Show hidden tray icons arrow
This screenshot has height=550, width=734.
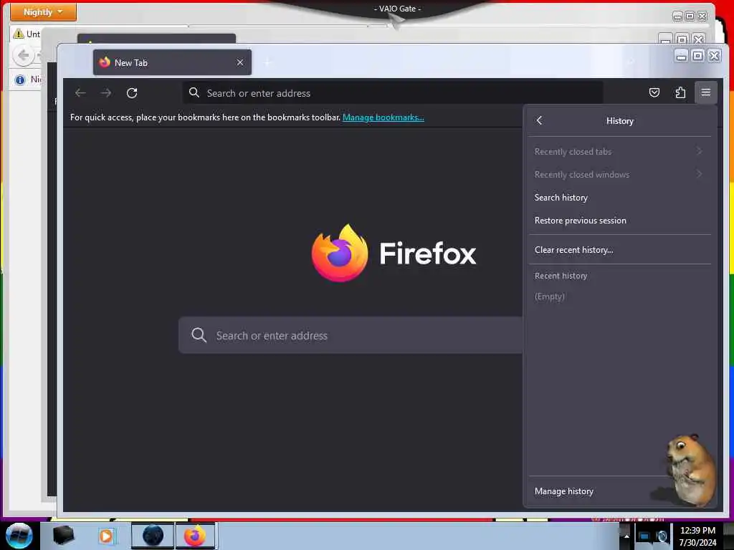click(x=626, y=536)
